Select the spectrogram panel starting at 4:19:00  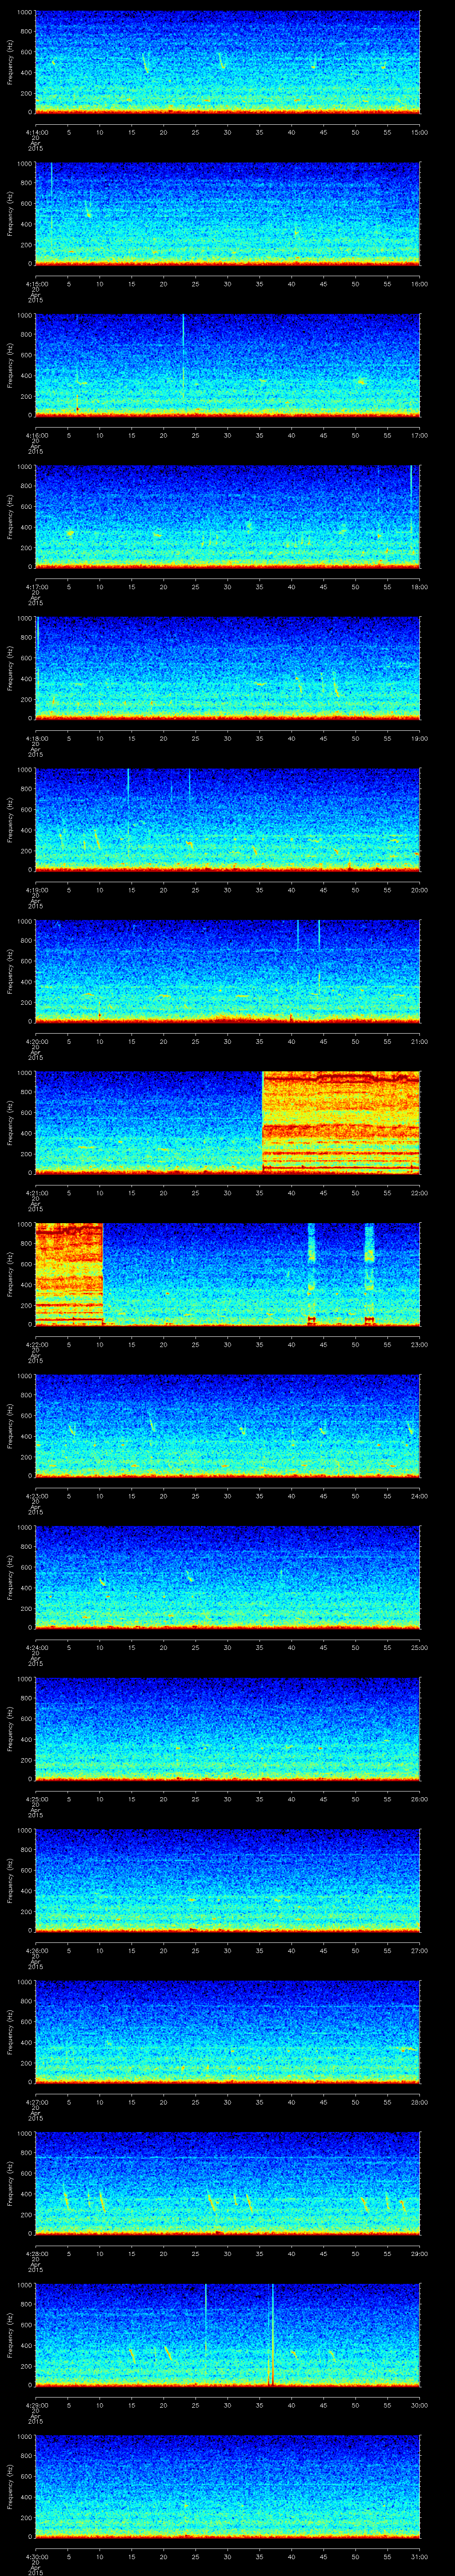pos(228,820)
